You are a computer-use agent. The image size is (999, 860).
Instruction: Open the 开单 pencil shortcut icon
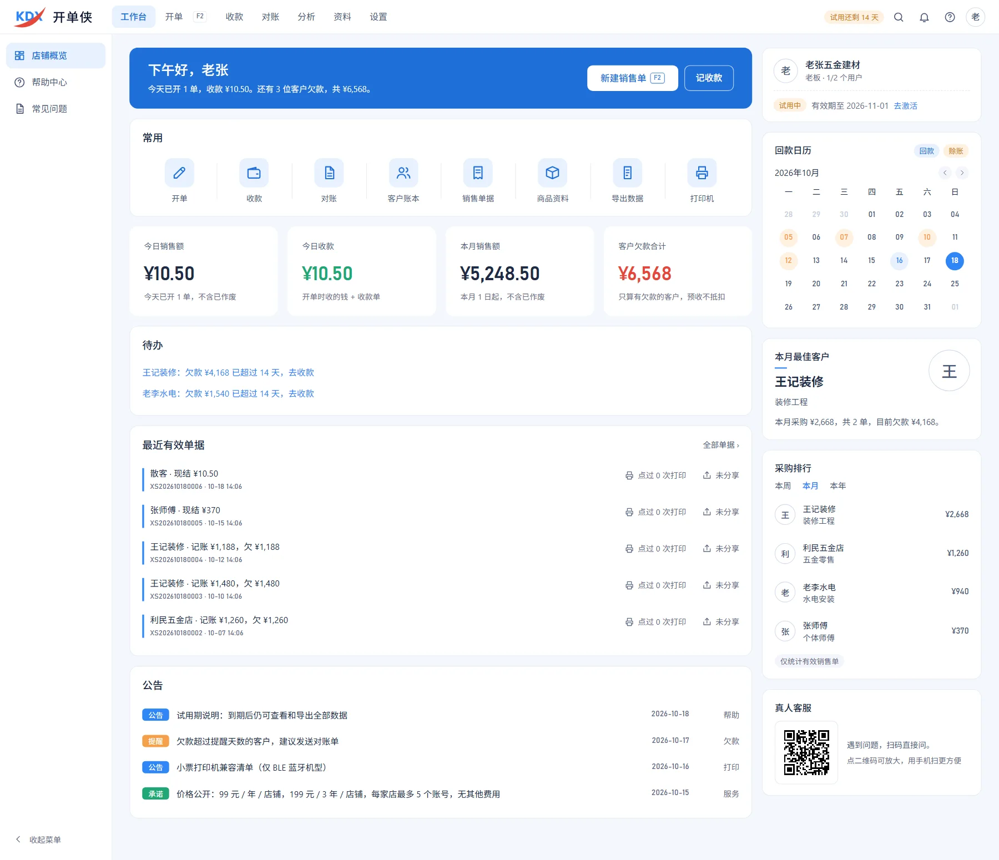point(179,173)
